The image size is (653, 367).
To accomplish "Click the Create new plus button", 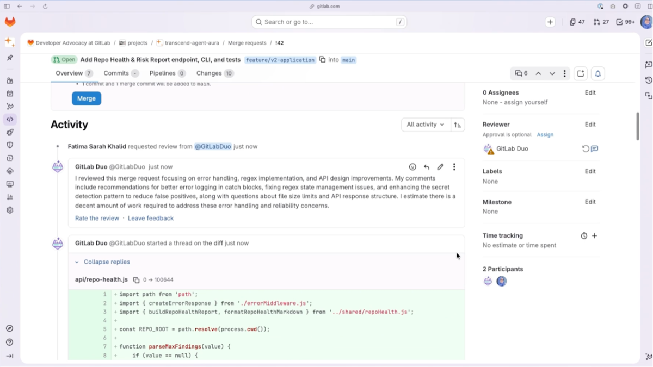I will (x=550, y=22).
